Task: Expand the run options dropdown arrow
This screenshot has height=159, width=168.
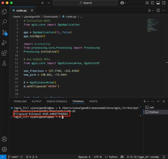Action: pos(153,11)
